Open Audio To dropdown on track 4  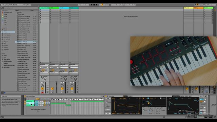coord(74,73)
